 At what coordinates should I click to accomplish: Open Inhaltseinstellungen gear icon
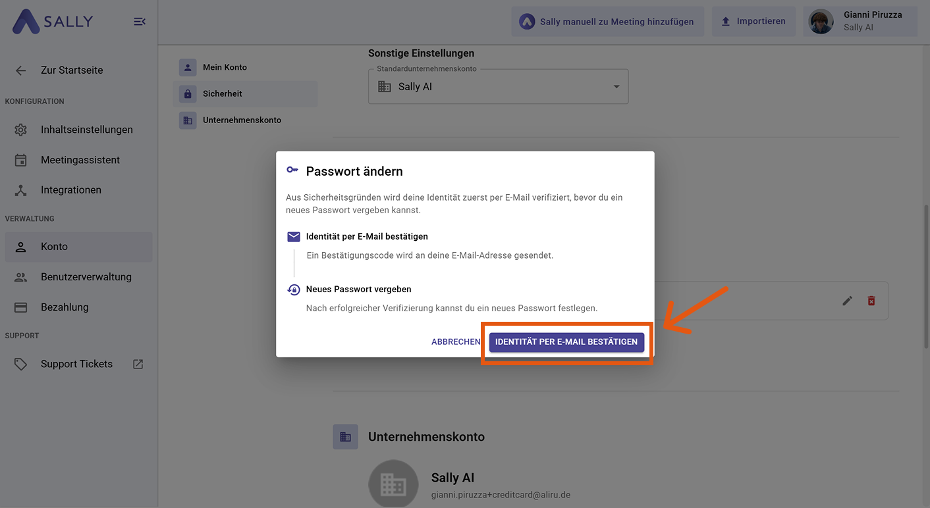[x=21, y=130]
